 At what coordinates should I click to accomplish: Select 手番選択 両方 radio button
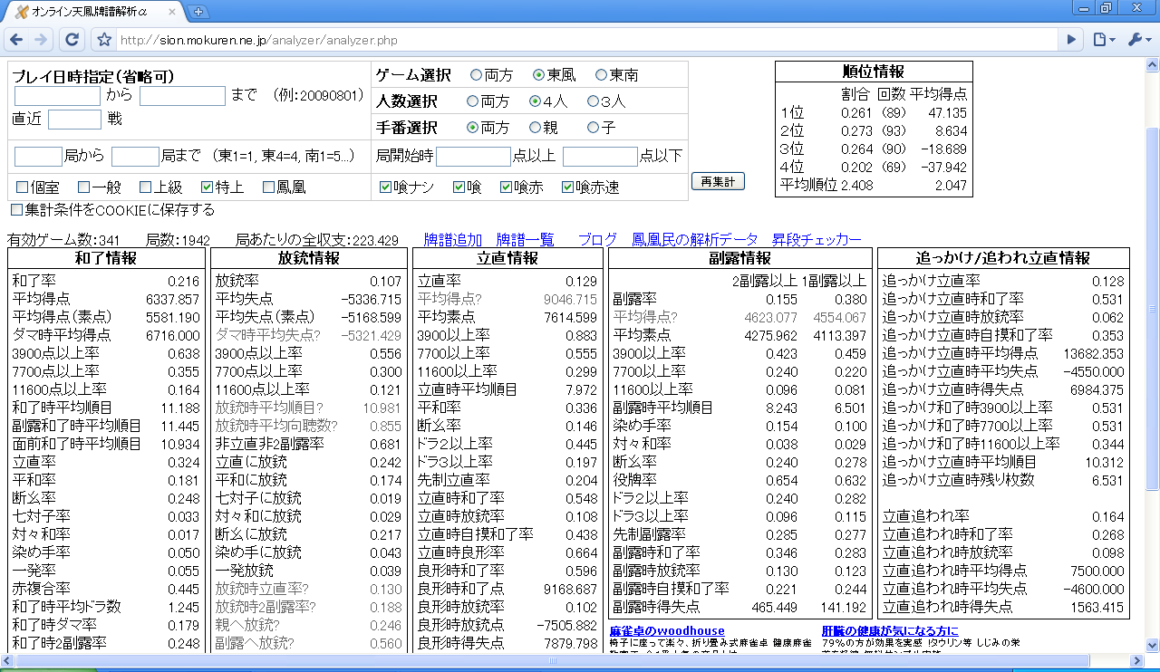(472, 128)
